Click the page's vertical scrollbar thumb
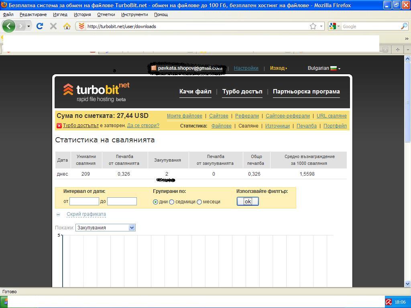Viewport: 411px width, 308px height. [408, 102]
